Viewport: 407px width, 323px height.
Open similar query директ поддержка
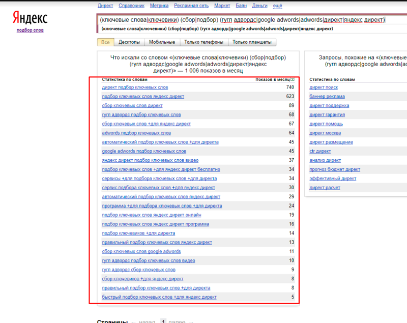click(x=329, y=106)
